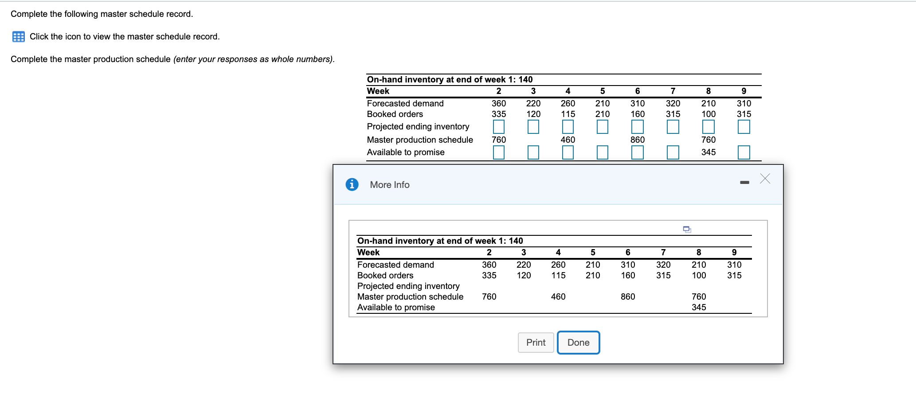Click 'Booked orders' label in the top table
Screen dimensions: 916x398
[395, 114]
